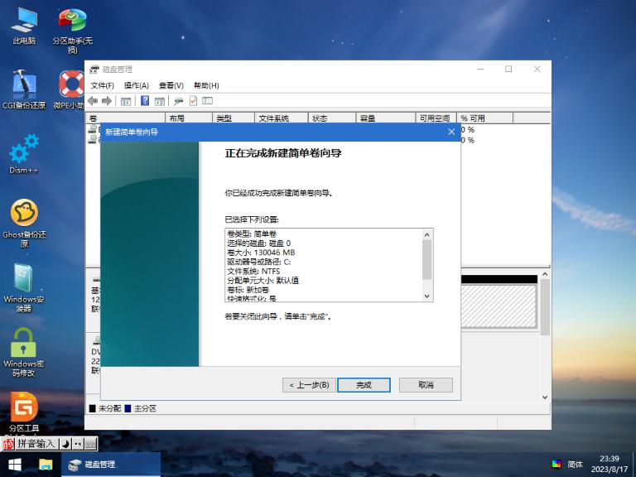This screenshot has width=636, height=477.
Task: Open File Explorer from the taskbar
Action: point(46,465)
